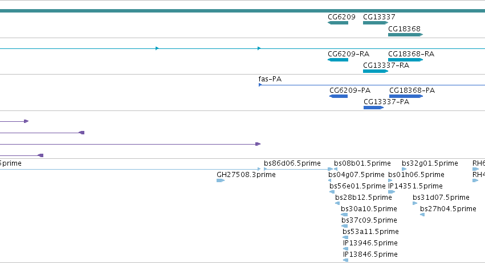Select the bs56e01.5prime EST

[332, 192]
